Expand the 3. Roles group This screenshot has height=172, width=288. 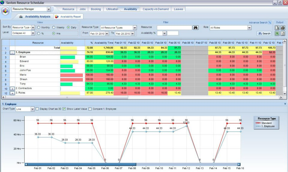tap(12, 93)
